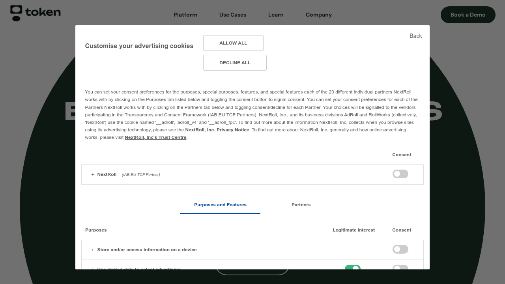Expand the NextRoll partner entry
The height and width of the screenshot is (284, 505).
pyautogui.click(x=92, y=174)
